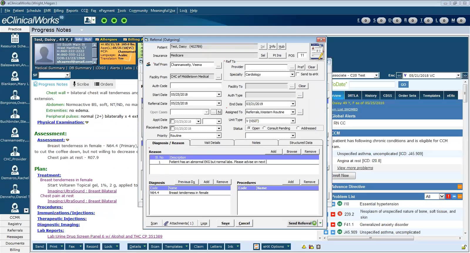The image size is (470, 253).
Task: Open the CCMR sidebar section
Action: pos(15,217)
